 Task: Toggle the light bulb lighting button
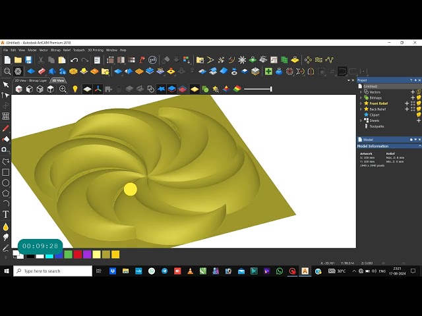point(75,89)
